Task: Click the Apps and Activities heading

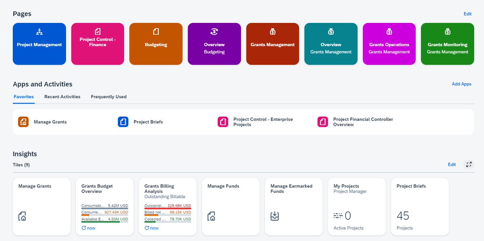Action: (43, 84)
